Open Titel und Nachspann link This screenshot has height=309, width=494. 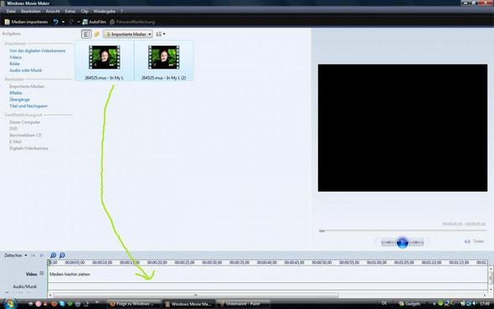pos(28,106)
